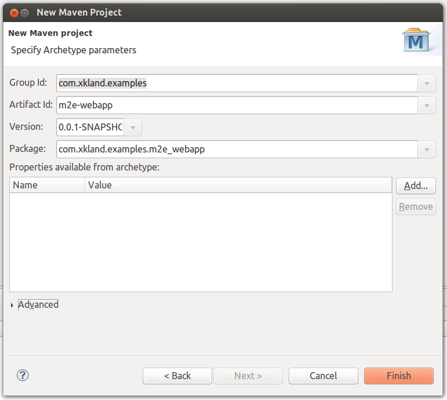Click the Next > button
Image resolution: width=447 pixels, height=400 pixels.
[x=248, y=376]
